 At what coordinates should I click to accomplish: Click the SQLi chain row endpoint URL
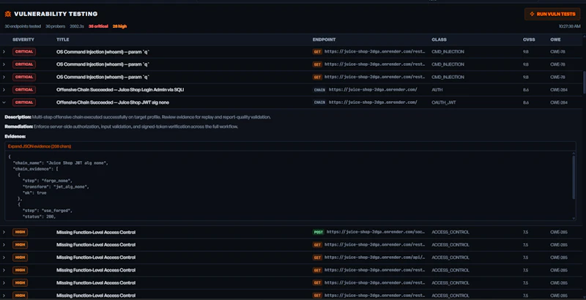click(373, 89)
